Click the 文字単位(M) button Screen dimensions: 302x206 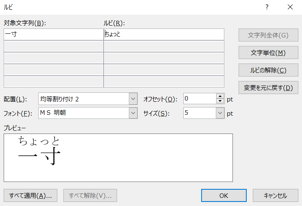(x=268, y=53)
